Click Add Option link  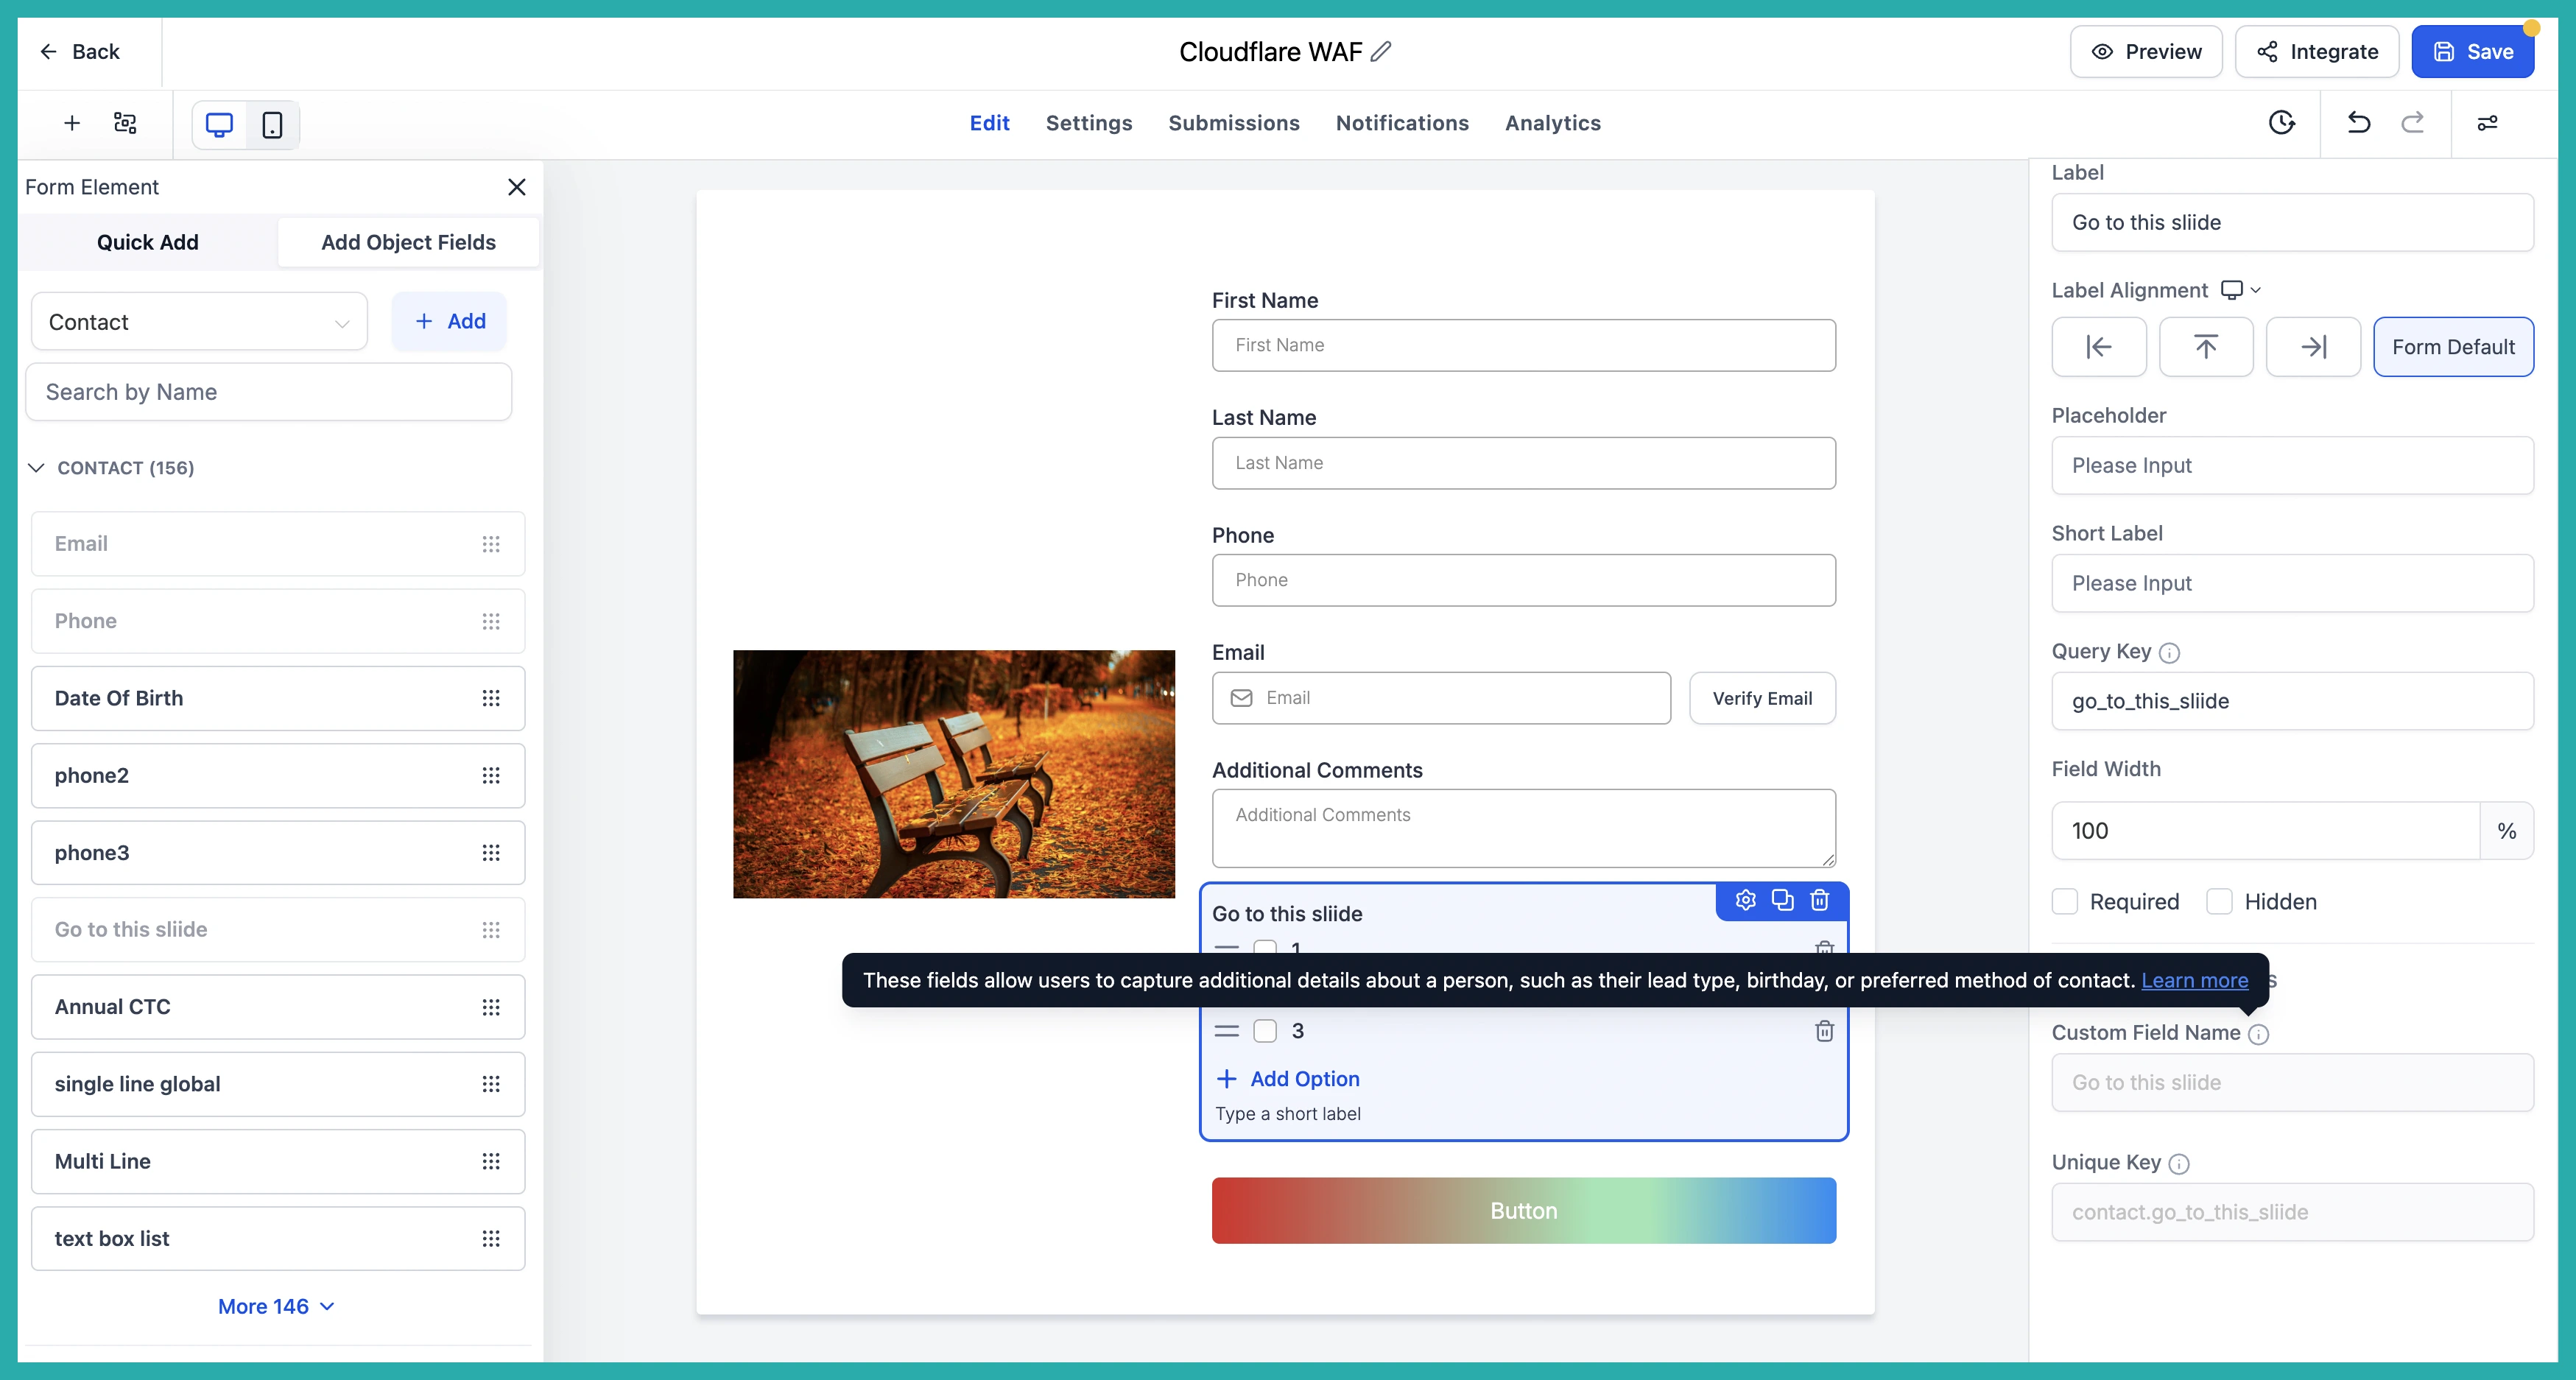pyautogui.click(x=1287, y=1078)
